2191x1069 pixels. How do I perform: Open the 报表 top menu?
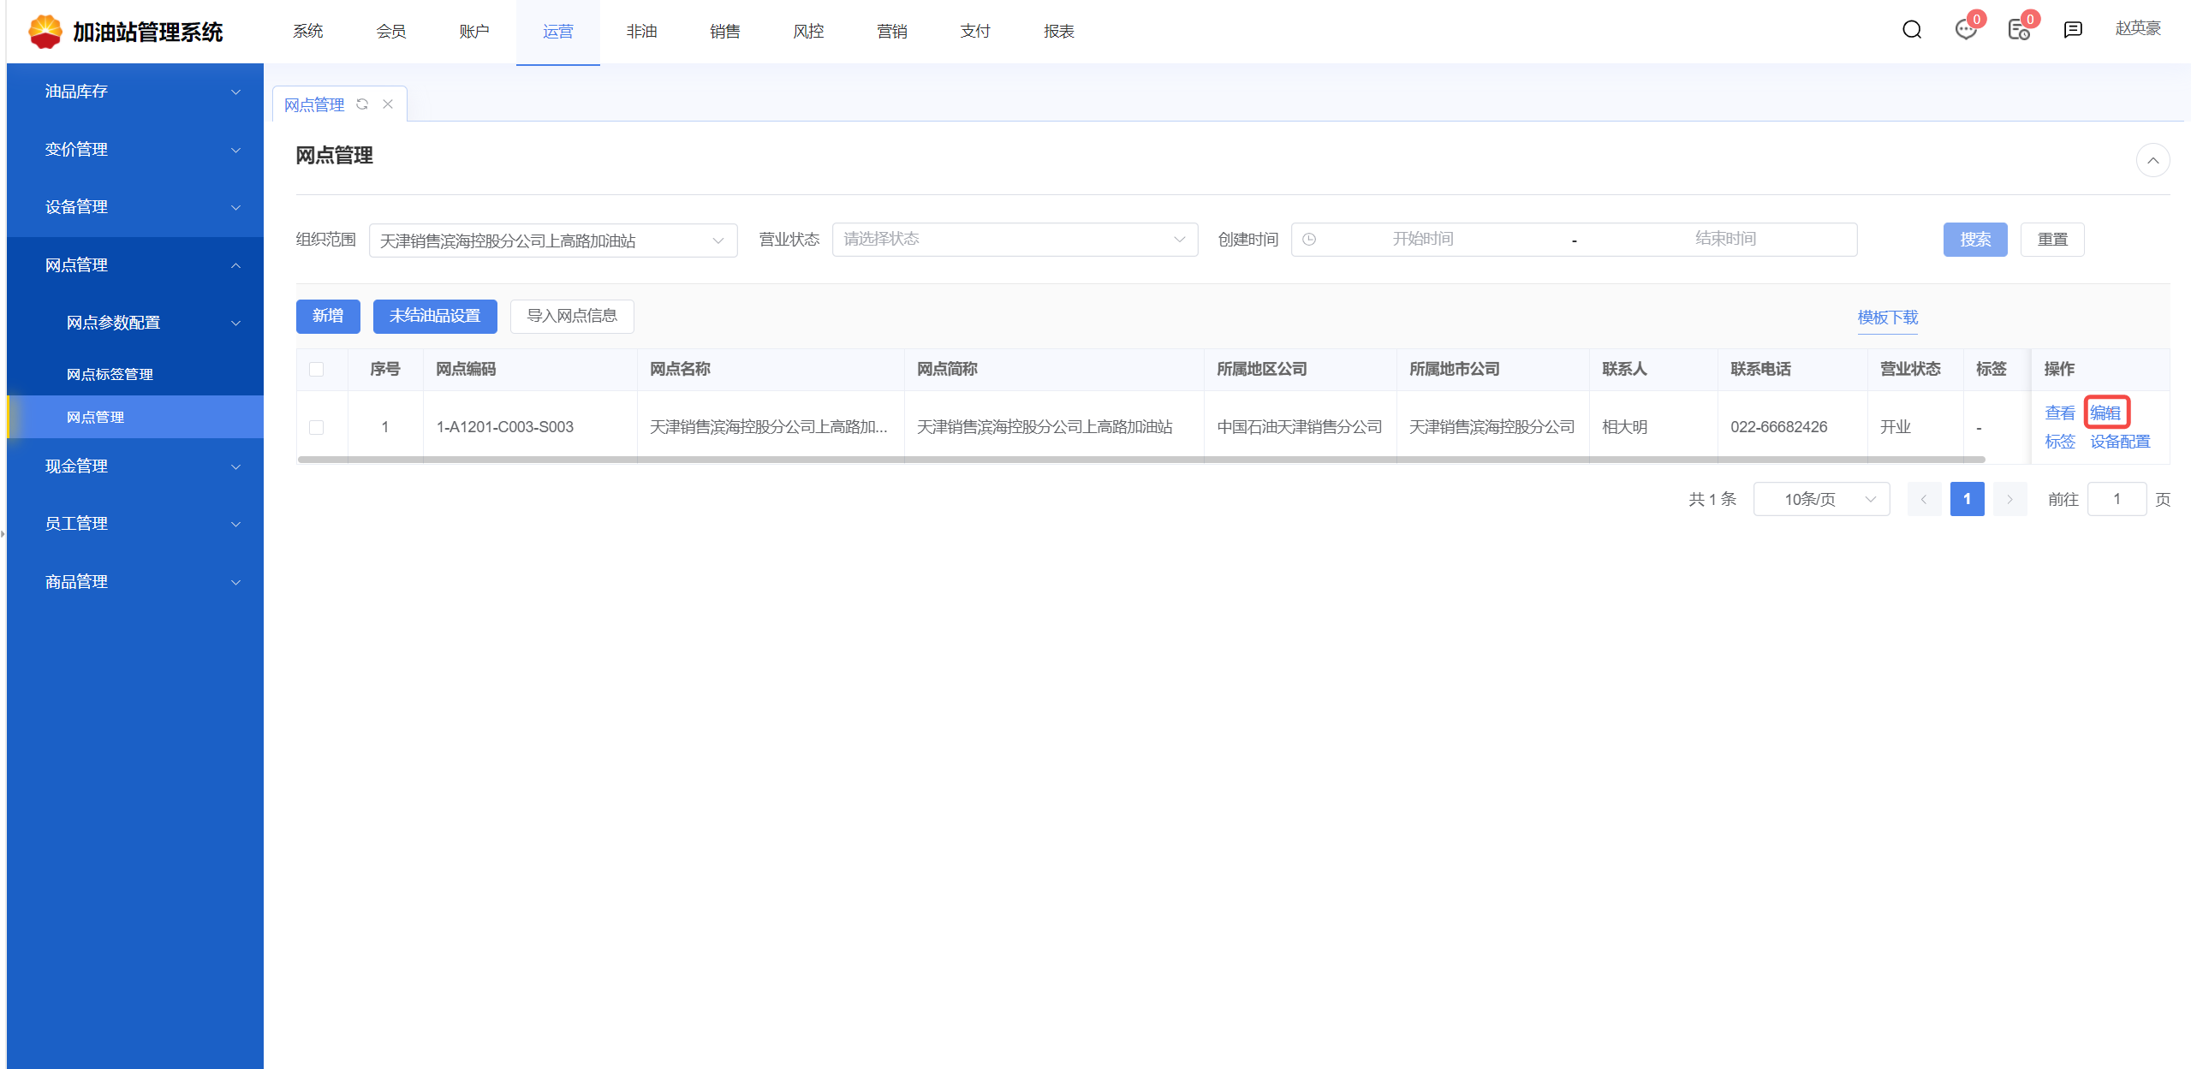(x=1058, y=32)
